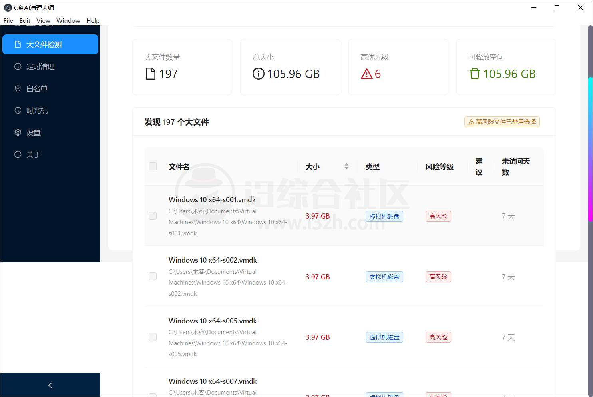Click the 高风险文件已禁用选择 warning banner
This screenshot has width=593, height=397.
click(x=501, y=122)
